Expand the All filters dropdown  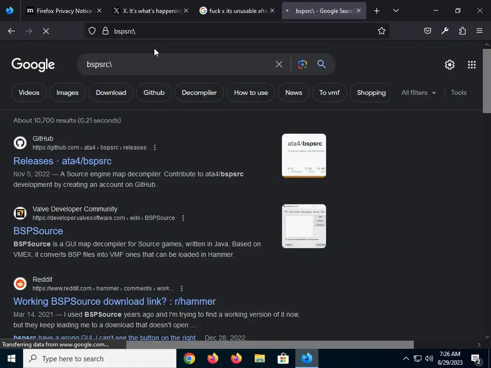(418, 92)
